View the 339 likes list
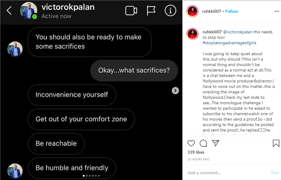The image size is (281, 180). (x=196, y=152)
